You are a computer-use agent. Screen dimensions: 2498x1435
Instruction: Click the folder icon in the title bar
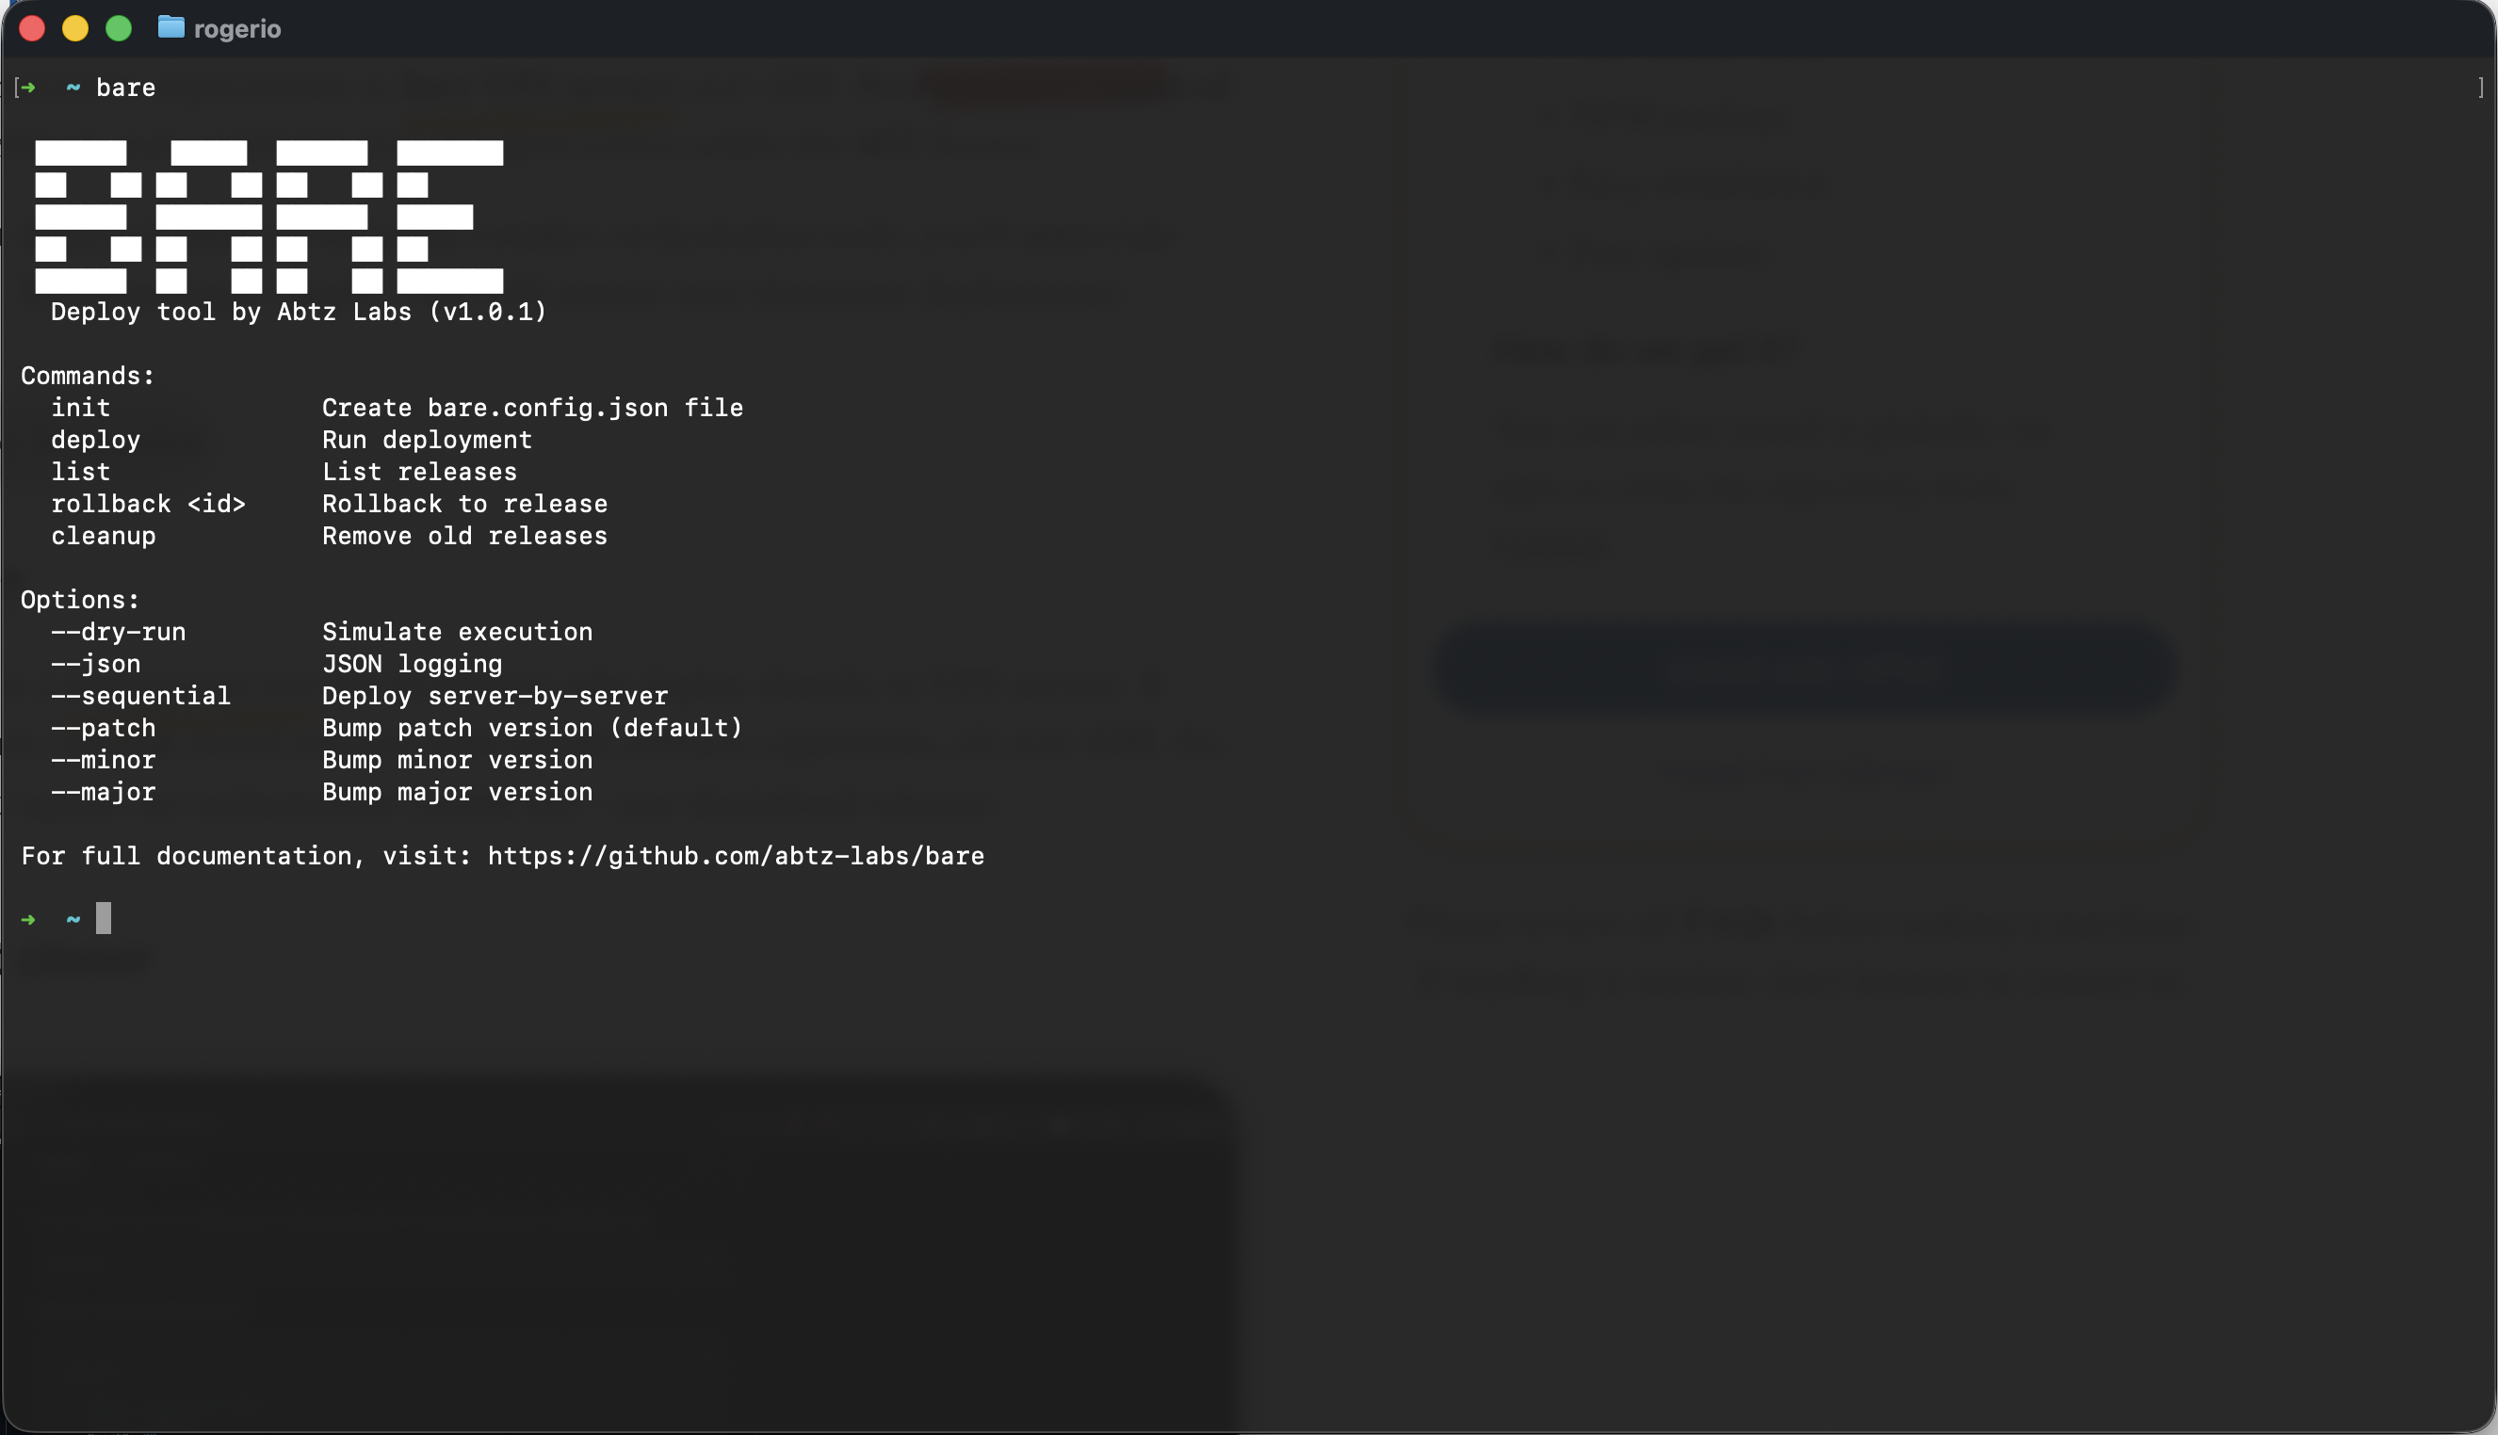point(170,27)
